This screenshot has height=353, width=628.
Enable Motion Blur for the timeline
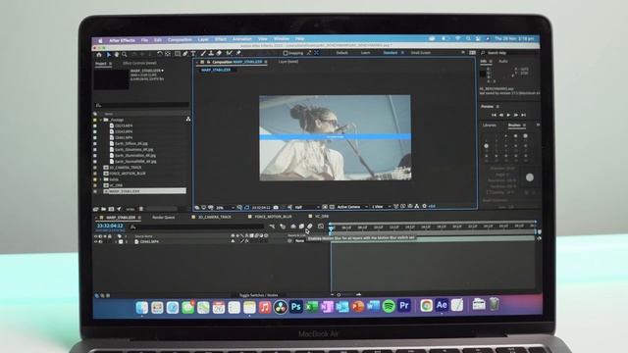click(x=310, y=227)
